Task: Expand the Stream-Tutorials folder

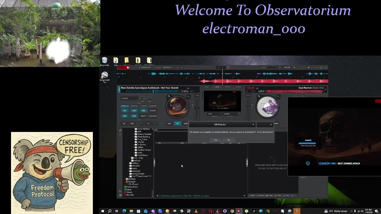Action: pos(134,134)
